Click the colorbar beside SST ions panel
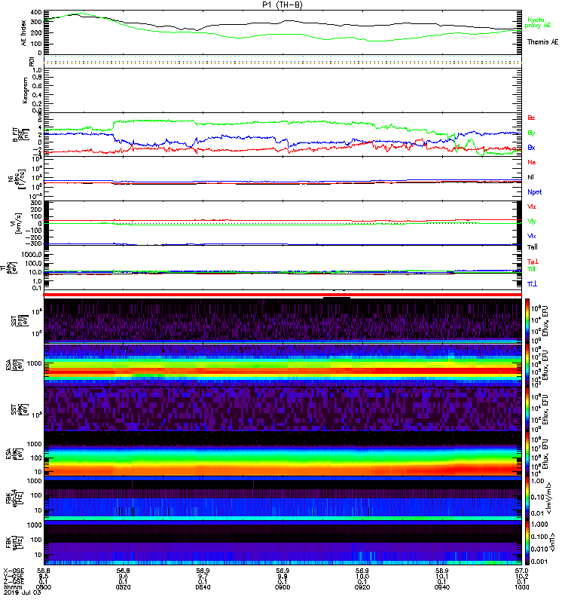565x603 pixels. [527, 321]
